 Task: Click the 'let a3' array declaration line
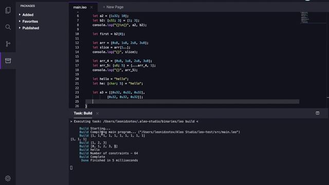pyautogui.click(x=119, y=92)
